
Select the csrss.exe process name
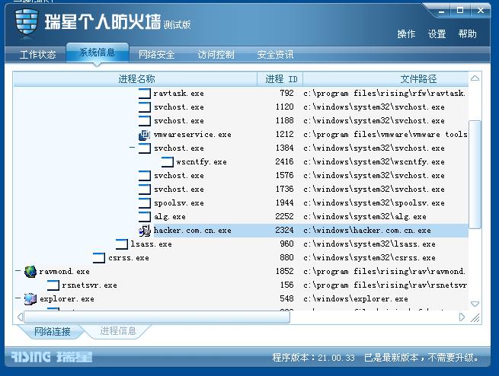point(129,257)
